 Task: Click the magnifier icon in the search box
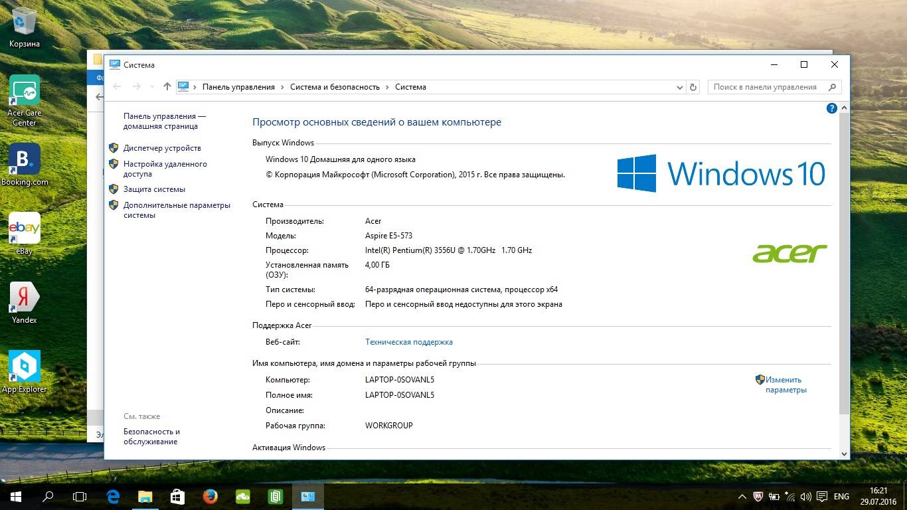[x=832, y=87]
